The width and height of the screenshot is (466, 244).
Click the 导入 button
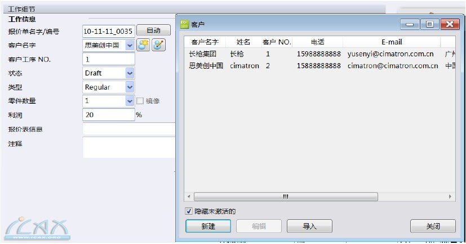[x=309, y=226]
